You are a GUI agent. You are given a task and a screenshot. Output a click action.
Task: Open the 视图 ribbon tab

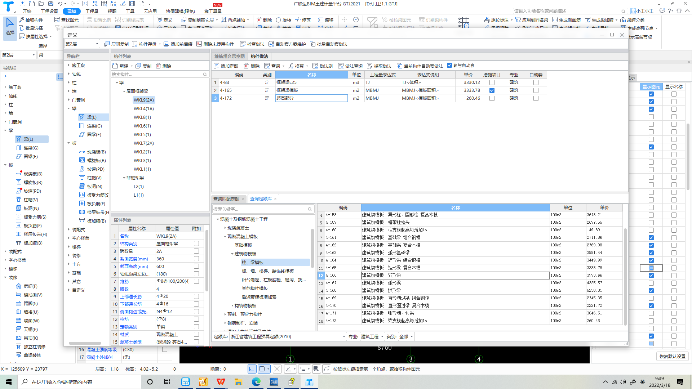pos(112,11)
